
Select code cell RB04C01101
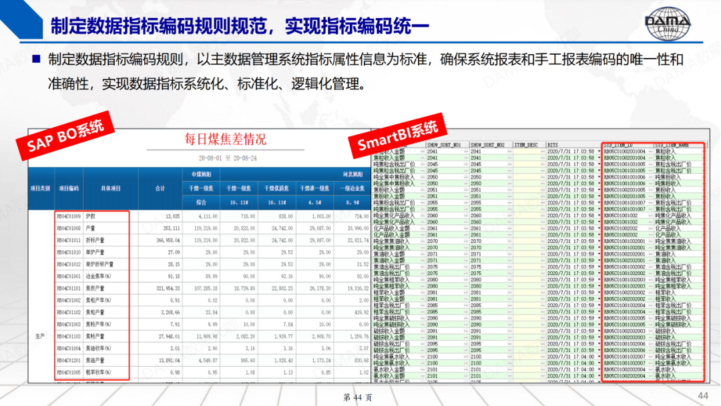pyautogui.click(x=69, y=288)
